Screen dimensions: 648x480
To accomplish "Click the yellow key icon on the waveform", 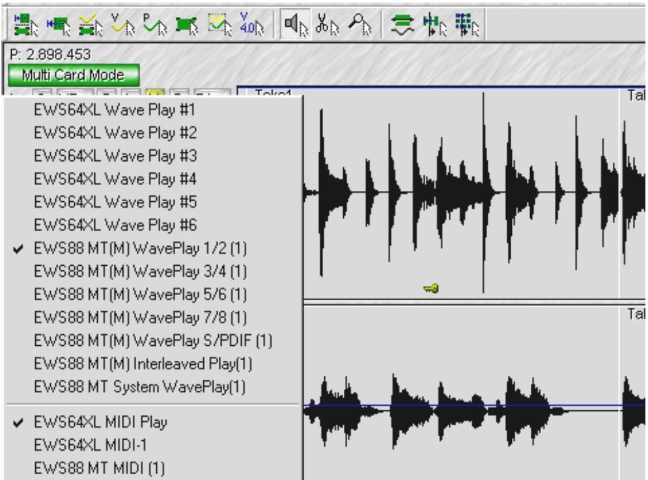I will click(431, 288).
